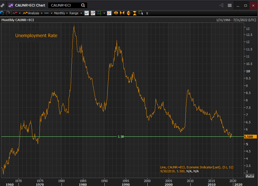
Task: Click the redo arrow in the toolbar
Action: pyautogui.click(x=8, y=13)
